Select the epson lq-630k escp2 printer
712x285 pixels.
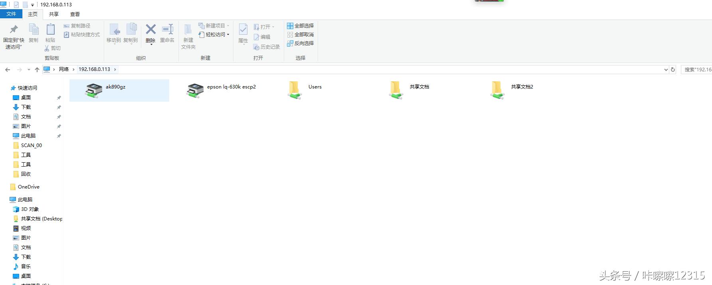pyautogui.click(x=221, y=90)
